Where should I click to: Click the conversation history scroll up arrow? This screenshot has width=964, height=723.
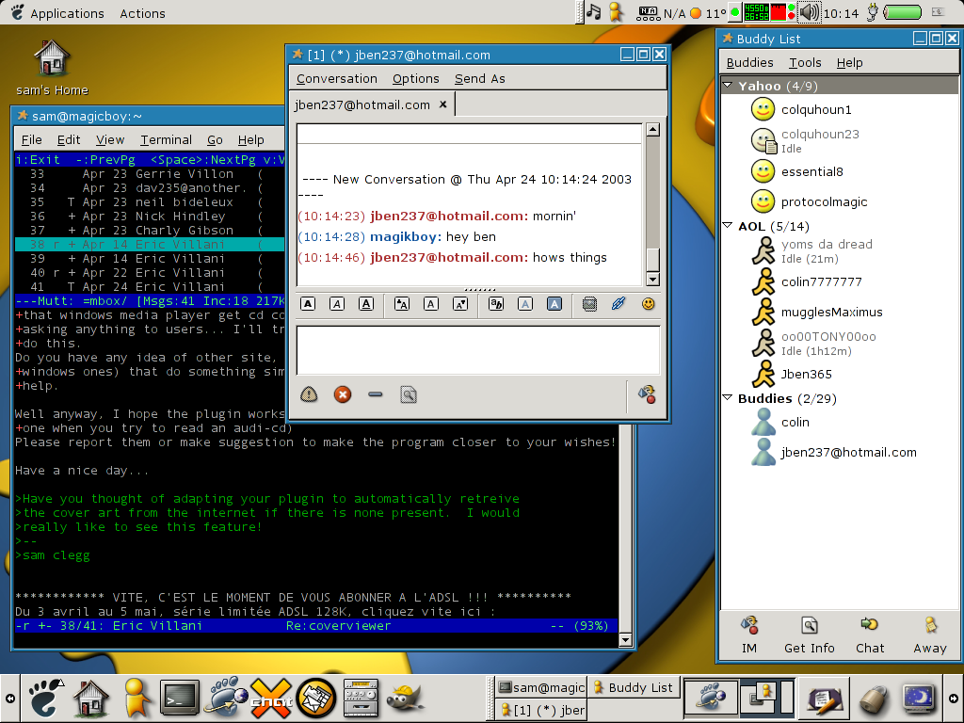tap(653, 129)
